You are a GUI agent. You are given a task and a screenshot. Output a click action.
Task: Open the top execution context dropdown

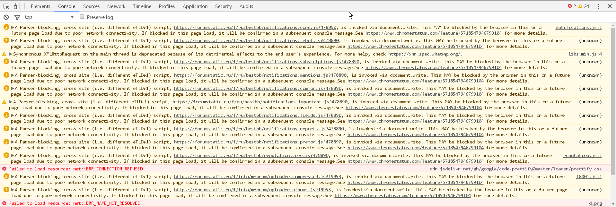pos(49,17)
